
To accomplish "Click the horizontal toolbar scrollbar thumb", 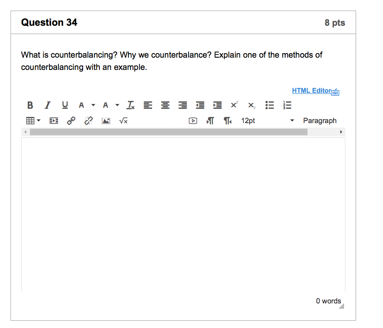I will pyautogui.click(x=169, y=132).
